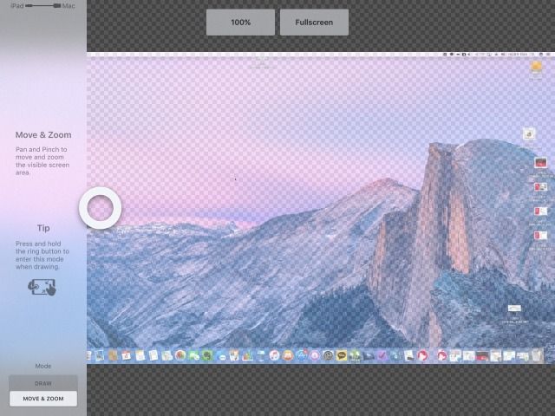Open the green WeChat icon in dock
The image size is (555, 416).
193,355
